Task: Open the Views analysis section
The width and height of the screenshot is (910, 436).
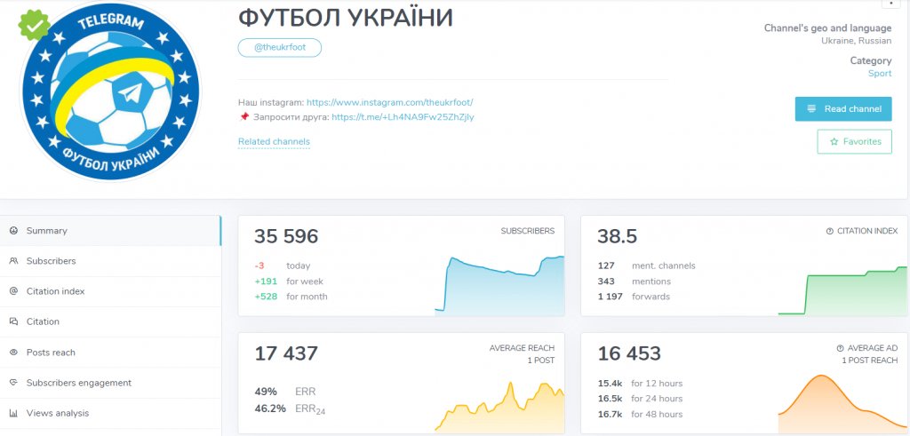Action: [110, 414]
